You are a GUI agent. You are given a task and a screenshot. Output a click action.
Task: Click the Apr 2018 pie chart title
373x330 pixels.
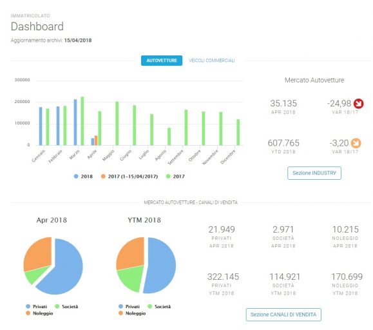[x=52, y=220]
